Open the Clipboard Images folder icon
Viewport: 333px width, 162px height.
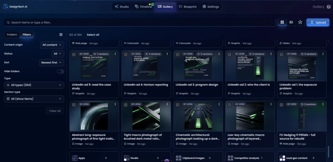[179, 158]
